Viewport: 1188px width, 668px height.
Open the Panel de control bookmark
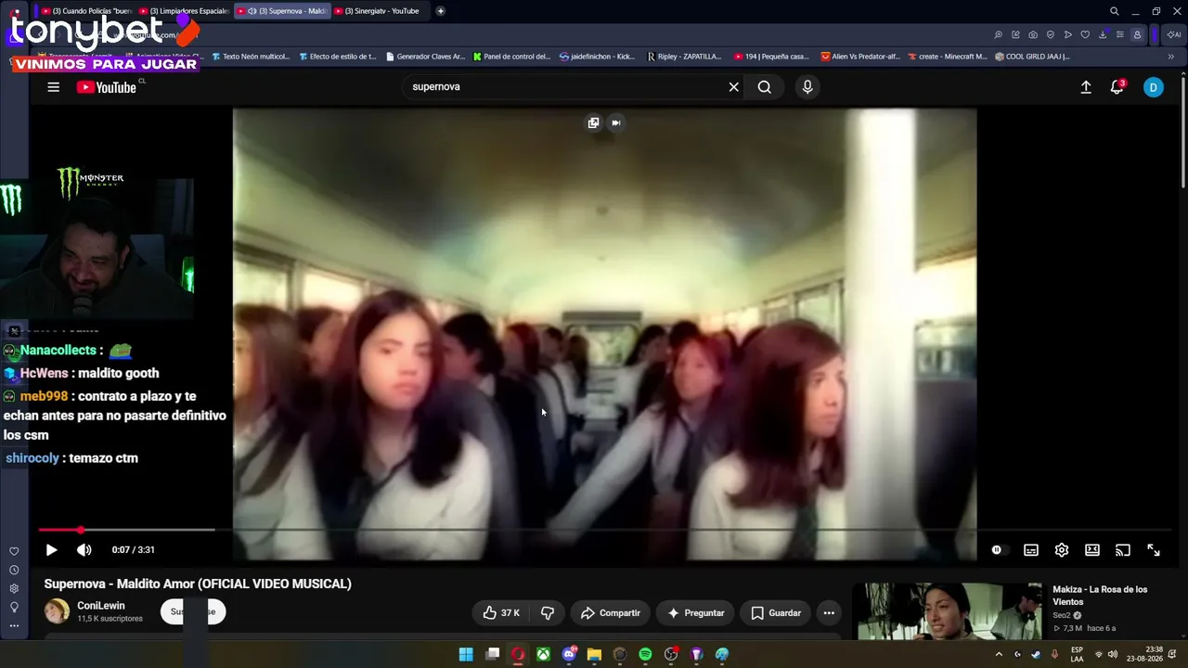point(511,57)
